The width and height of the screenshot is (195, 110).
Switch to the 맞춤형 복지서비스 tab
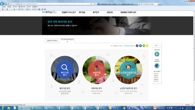52,41
